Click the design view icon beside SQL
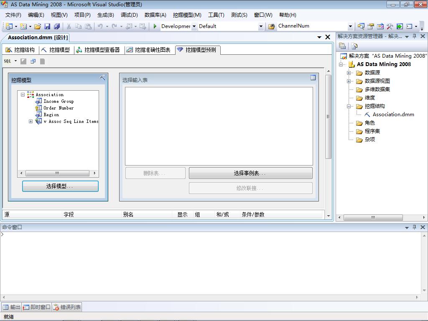 coord(23,61)
